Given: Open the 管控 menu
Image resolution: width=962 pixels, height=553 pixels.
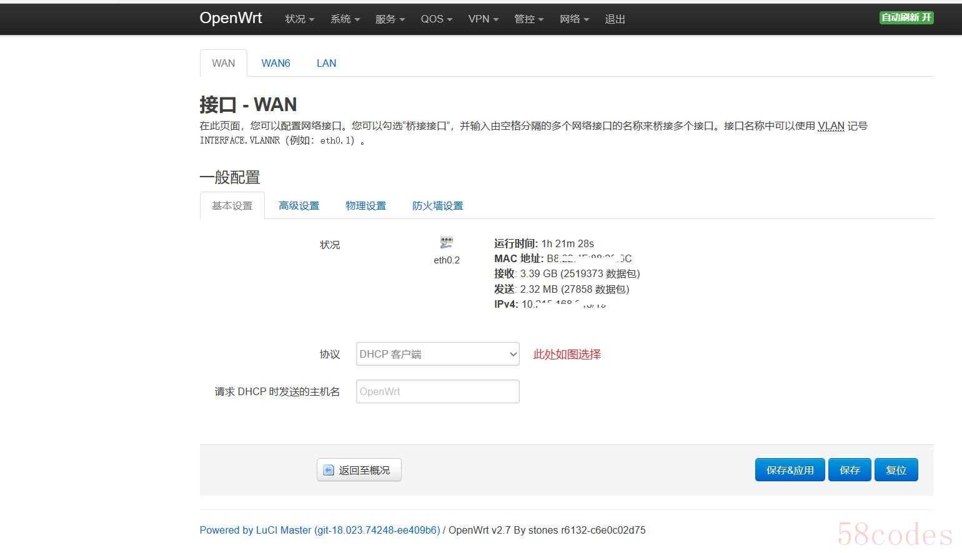Looking at the screenshot, I should pyautogui.click(x=528, y=19).
